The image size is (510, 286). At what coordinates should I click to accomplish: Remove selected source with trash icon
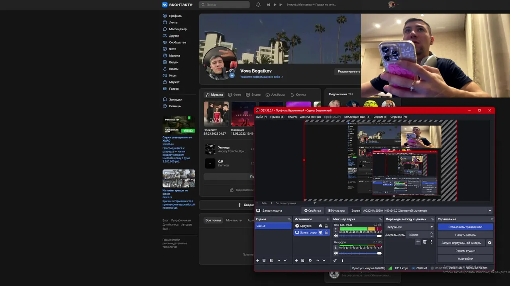coord(302,261)
